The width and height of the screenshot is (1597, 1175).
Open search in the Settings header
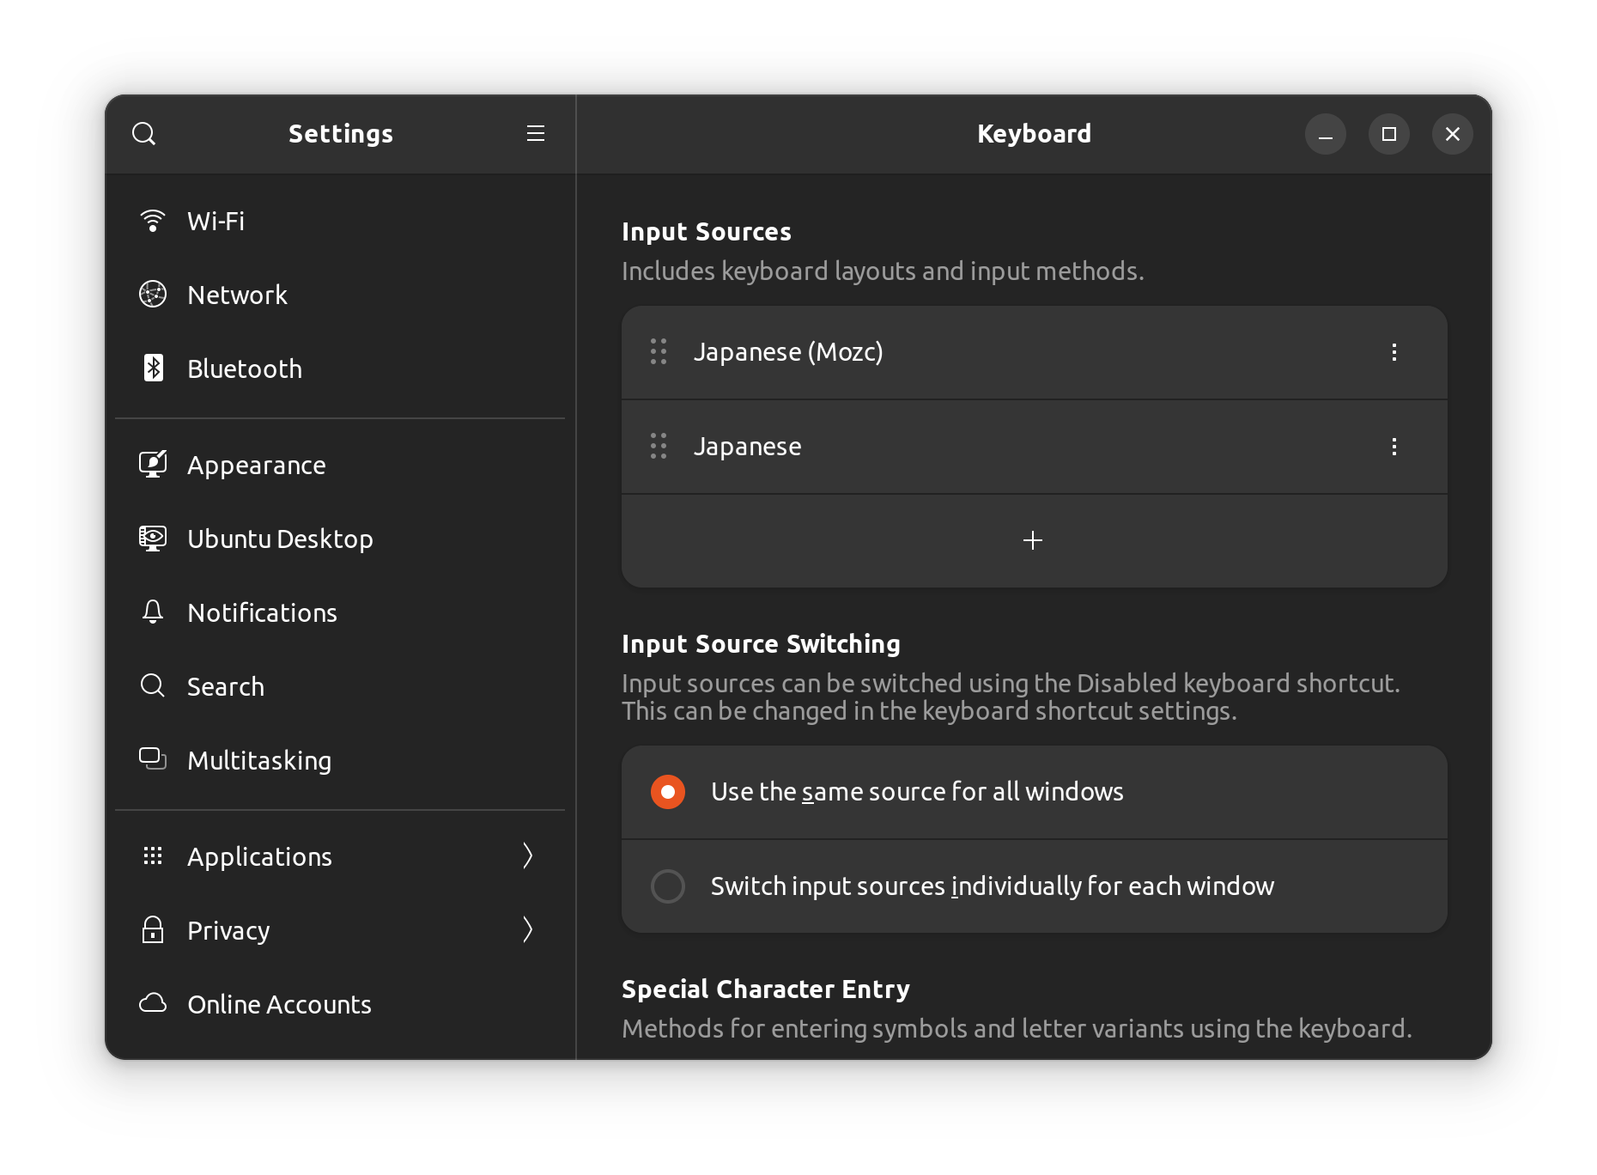[144, 134]
